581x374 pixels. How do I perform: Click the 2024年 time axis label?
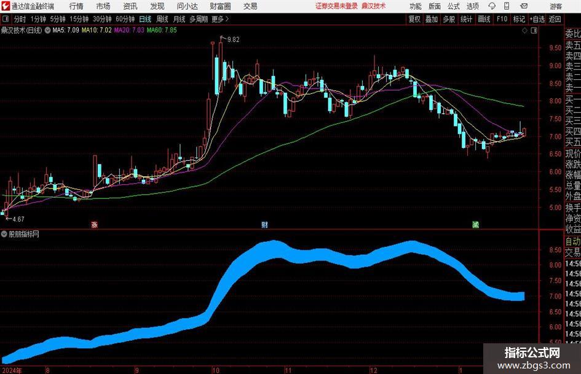[x=12, y=370]
